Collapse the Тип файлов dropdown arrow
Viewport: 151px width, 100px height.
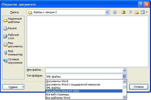[124, 76]
